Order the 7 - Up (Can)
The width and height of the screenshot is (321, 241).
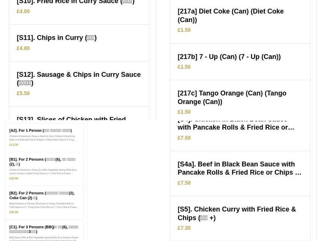coord(229,56)
